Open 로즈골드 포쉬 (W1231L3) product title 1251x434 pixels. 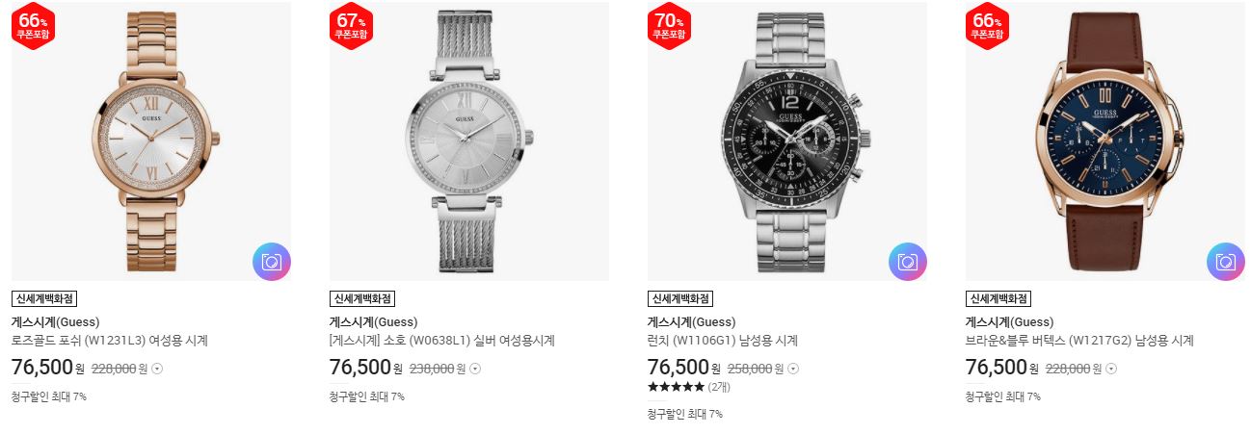110,341
